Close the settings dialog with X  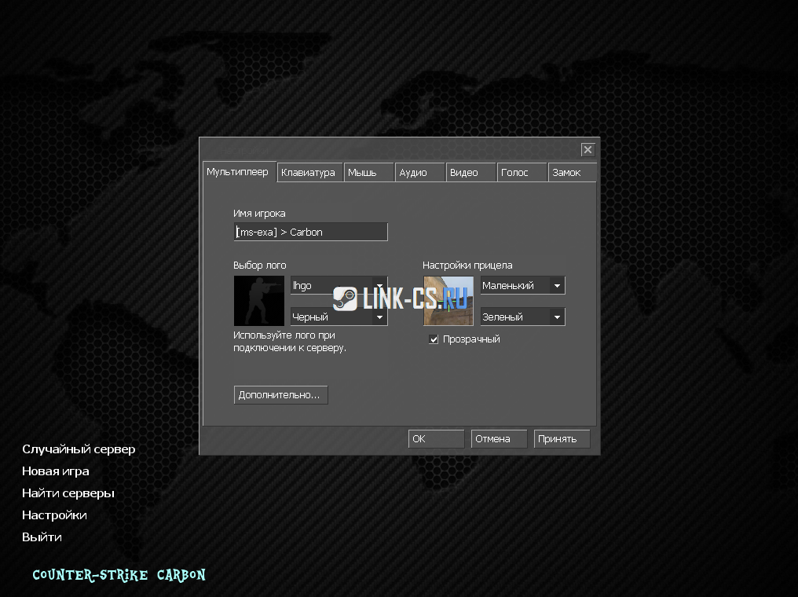pyautogui.click(x=588, y=149)
